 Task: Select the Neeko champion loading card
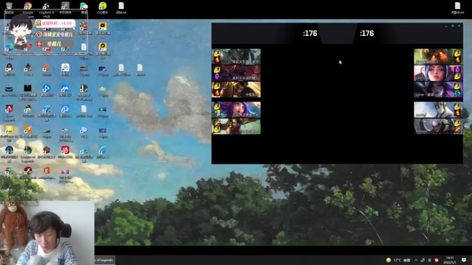point(237,110)
